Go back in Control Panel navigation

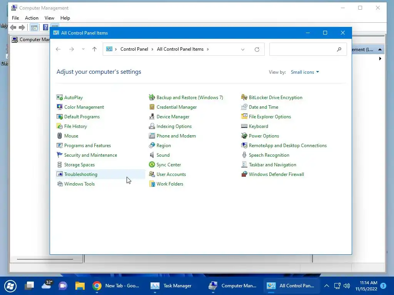click(x=58, y=49)
